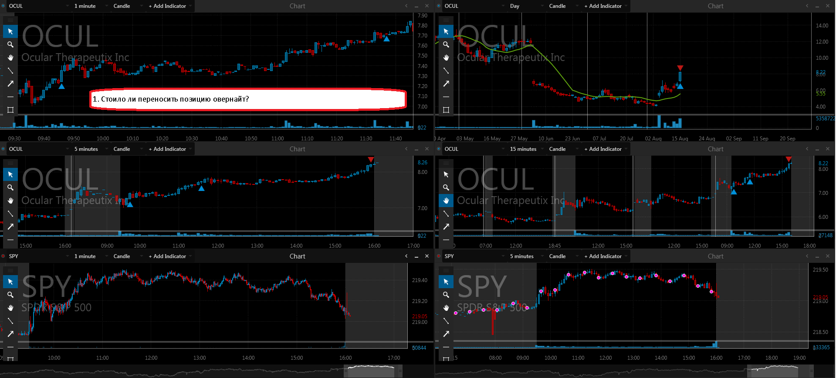Viewport: 836px width, 378px height.
Task: Pick trend line tool in OCUL Day chart
Action: (x=446, y=71)
